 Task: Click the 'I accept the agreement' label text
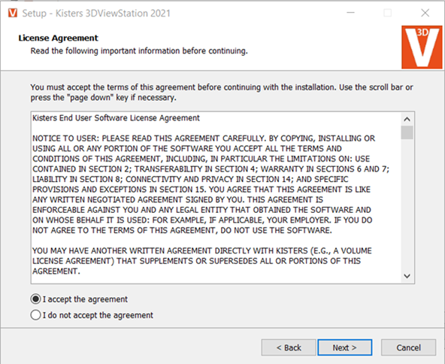(x=85, y=299)
